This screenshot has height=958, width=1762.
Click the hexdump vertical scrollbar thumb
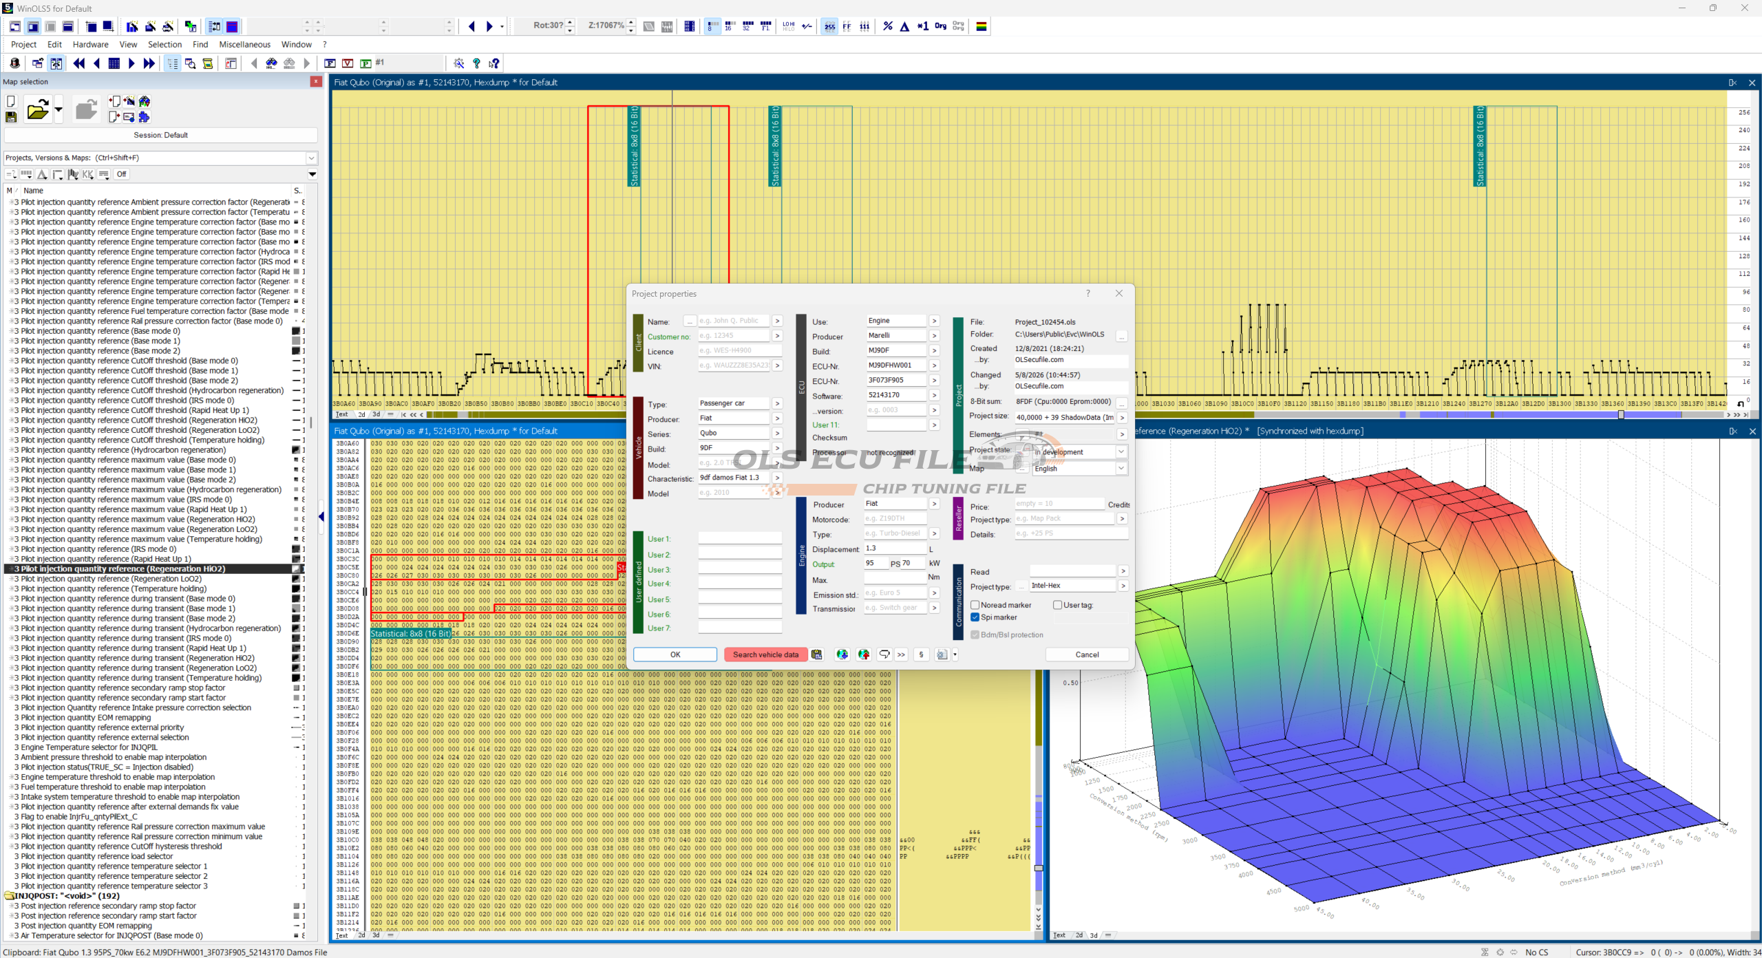coord(1039,868)
